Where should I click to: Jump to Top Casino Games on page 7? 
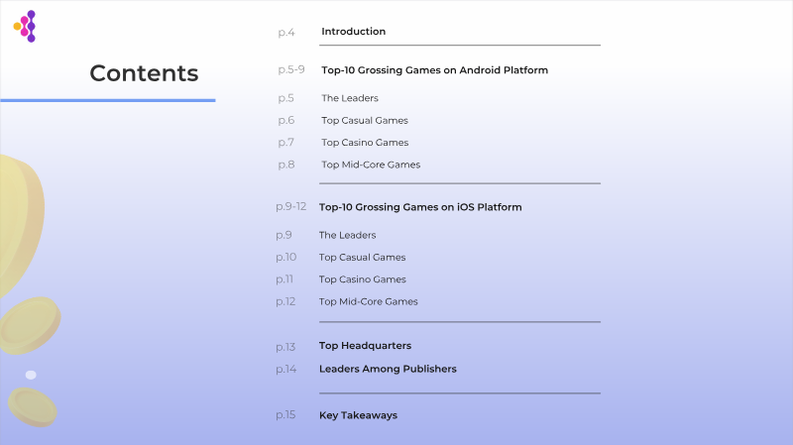(364, 143)
